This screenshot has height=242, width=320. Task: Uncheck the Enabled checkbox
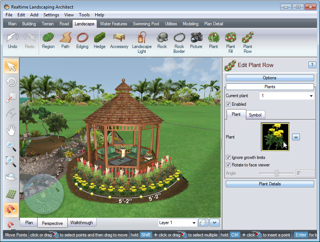228,104
